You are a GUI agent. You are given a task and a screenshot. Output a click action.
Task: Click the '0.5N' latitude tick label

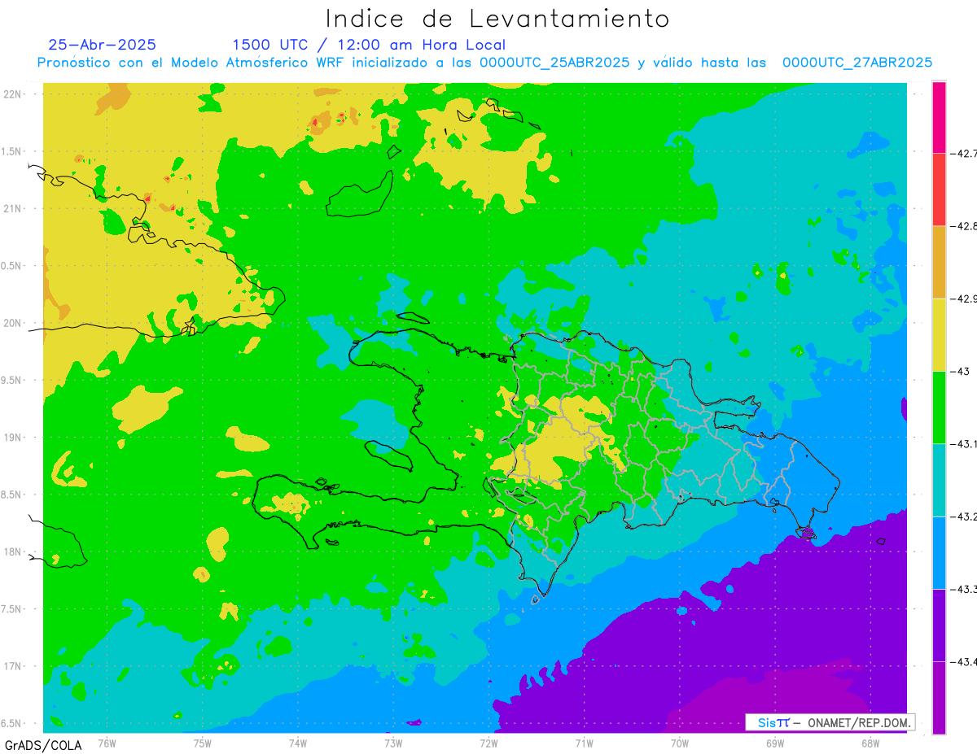click(x=11, y=266)
